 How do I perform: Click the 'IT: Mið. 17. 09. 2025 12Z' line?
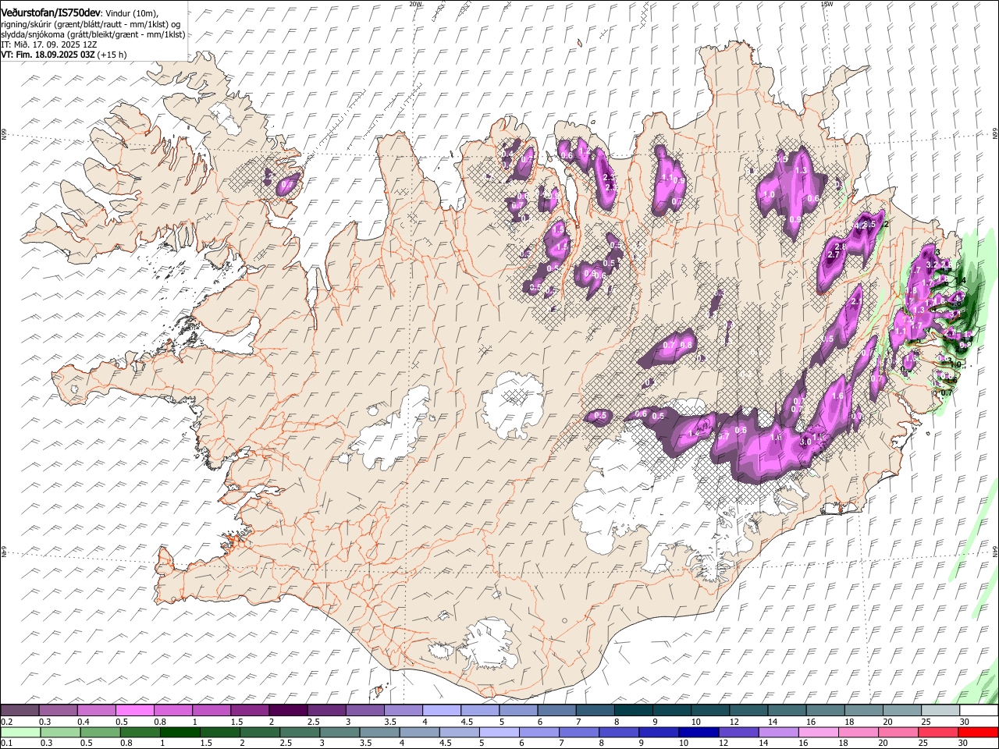pos(48,44)
